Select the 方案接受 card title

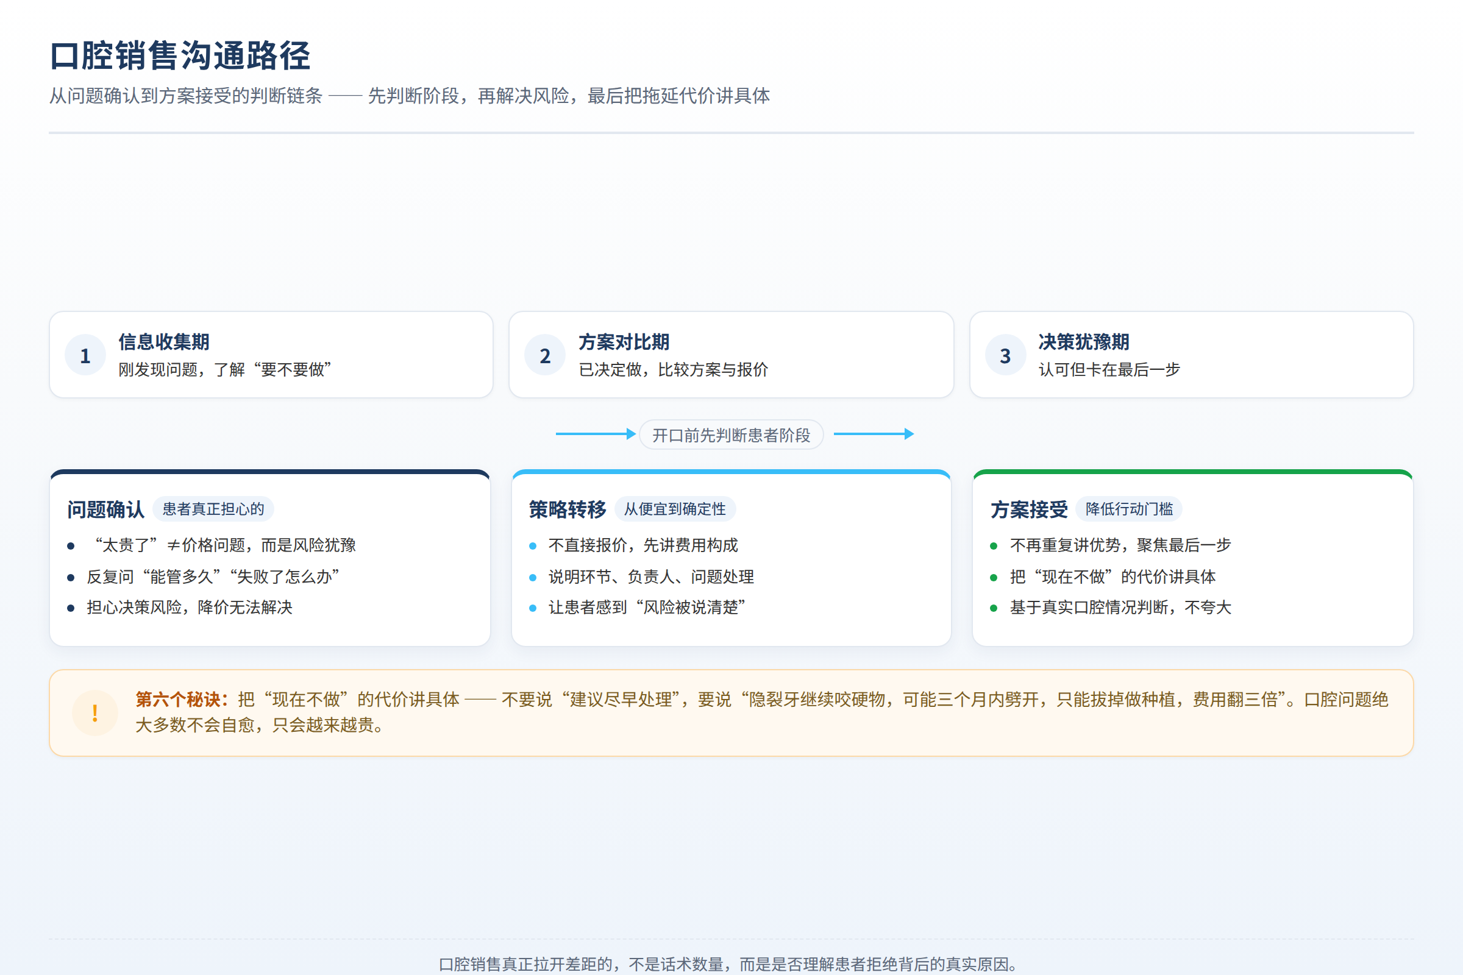point(1029,509)
